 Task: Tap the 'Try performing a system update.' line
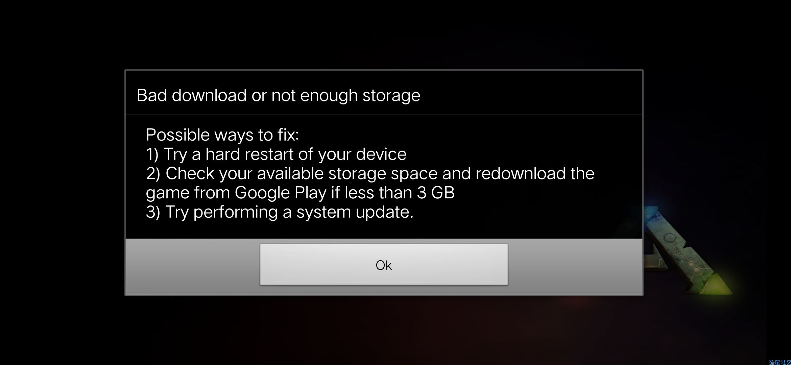coord(280,212)
